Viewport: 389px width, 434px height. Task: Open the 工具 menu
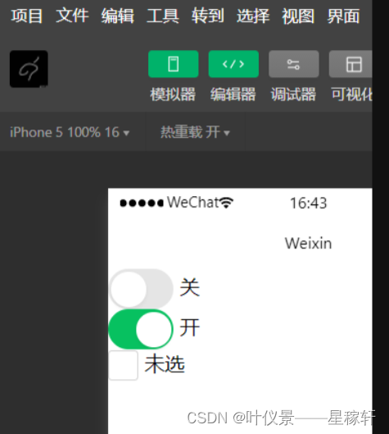pos(163,16)
